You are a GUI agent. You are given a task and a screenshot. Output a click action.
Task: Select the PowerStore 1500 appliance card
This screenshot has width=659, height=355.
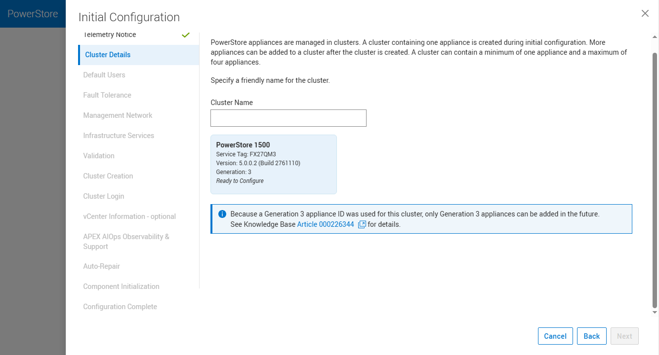274,165
